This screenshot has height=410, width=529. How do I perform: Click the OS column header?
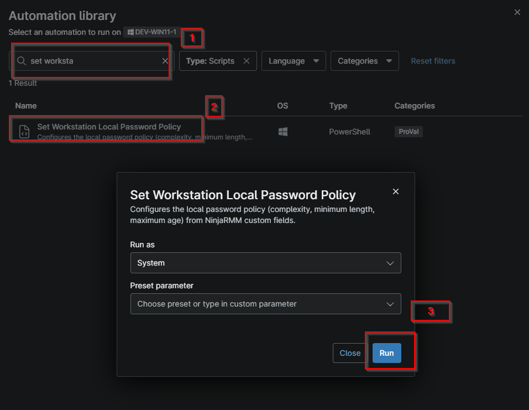pos(282,106)
